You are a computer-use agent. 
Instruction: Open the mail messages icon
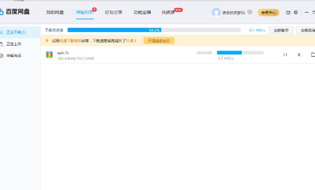(x=288, y=13)
